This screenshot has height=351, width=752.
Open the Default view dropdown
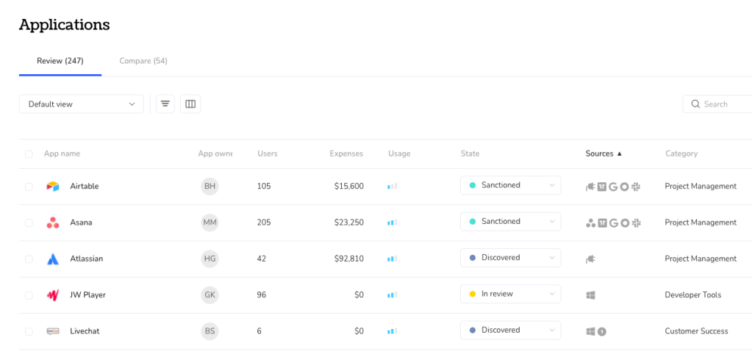(81, 104)
